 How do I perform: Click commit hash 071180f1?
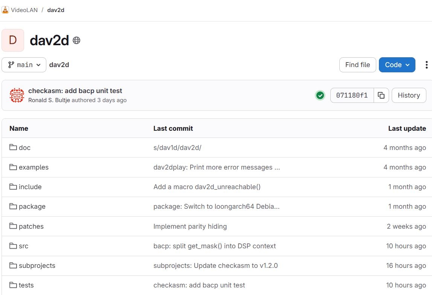[352, 95]
